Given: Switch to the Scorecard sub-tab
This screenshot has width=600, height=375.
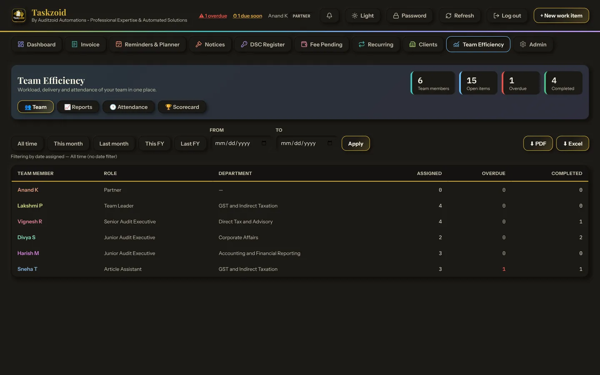Looking at the screenshot, I should [x=182, y=107].
